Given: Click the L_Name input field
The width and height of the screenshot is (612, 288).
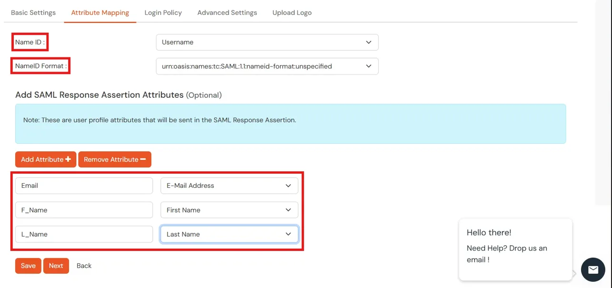Looking at the screenshot, I should click(84, 234).
